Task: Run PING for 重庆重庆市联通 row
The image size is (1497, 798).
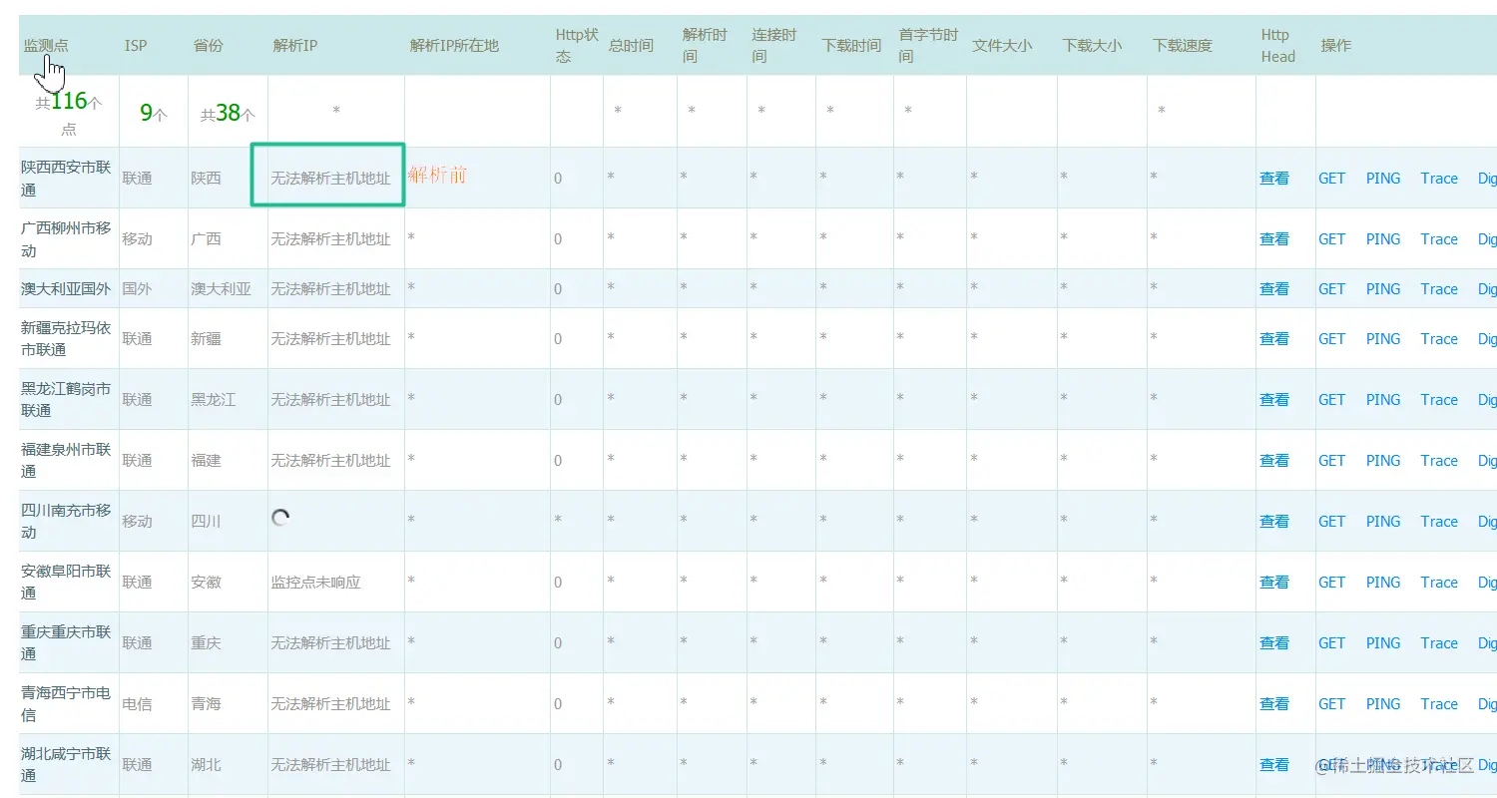Action: (x=1383, y=643)
